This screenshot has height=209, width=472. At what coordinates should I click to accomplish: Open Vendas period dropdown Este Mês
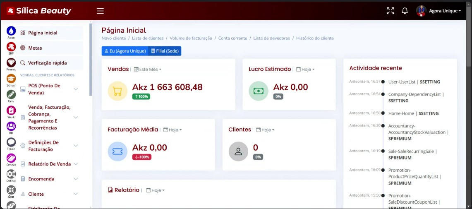148,69
